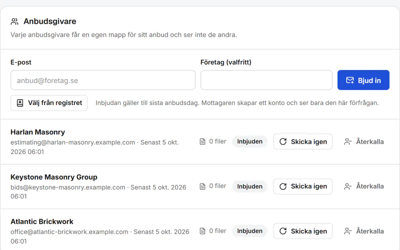Screen dimensions: 400x250
Task: Click the Anbudsgivare section heading
Action: point(50,21)
